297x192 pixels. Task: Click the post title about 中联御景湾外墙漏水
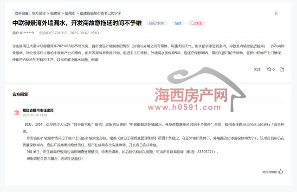click(77, 23)
